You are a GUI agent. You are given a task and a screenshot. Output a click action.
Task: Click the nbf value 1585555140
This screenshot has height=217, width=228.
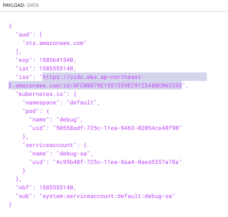pos(56,188)
